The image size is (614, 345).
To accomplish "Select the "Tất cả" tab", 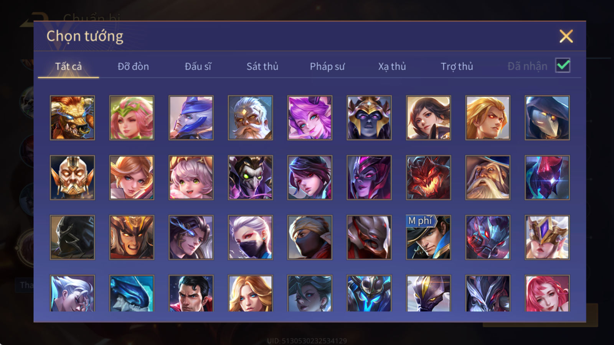I will pyautogui.click(x=68, y=66).
